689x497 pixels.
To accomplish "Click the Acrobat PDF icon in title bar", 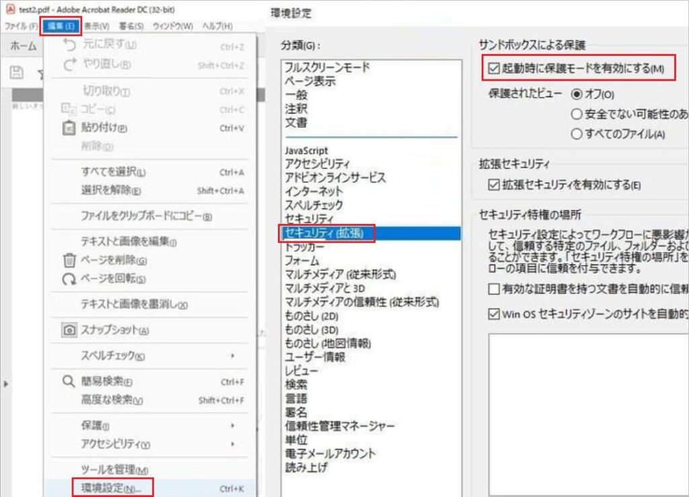I will click(x=10, y=9).
